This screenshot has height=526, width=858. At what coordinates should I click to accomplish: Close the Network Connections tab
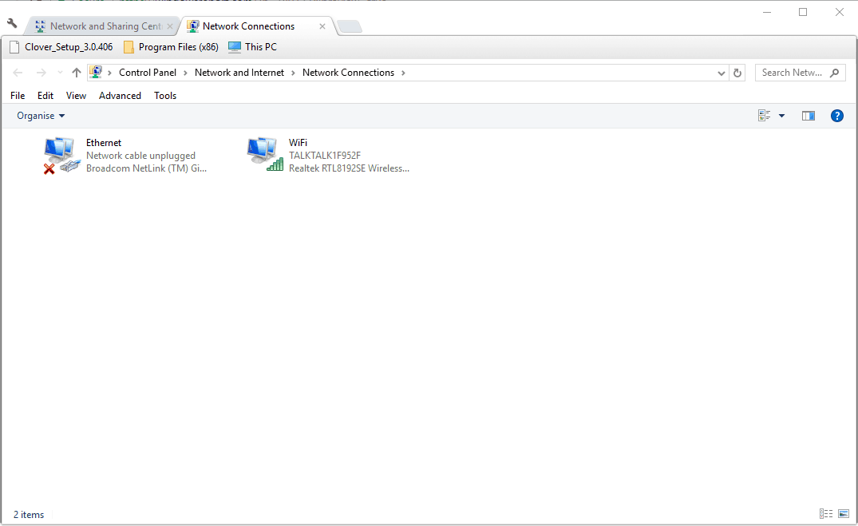click(322, 26)
